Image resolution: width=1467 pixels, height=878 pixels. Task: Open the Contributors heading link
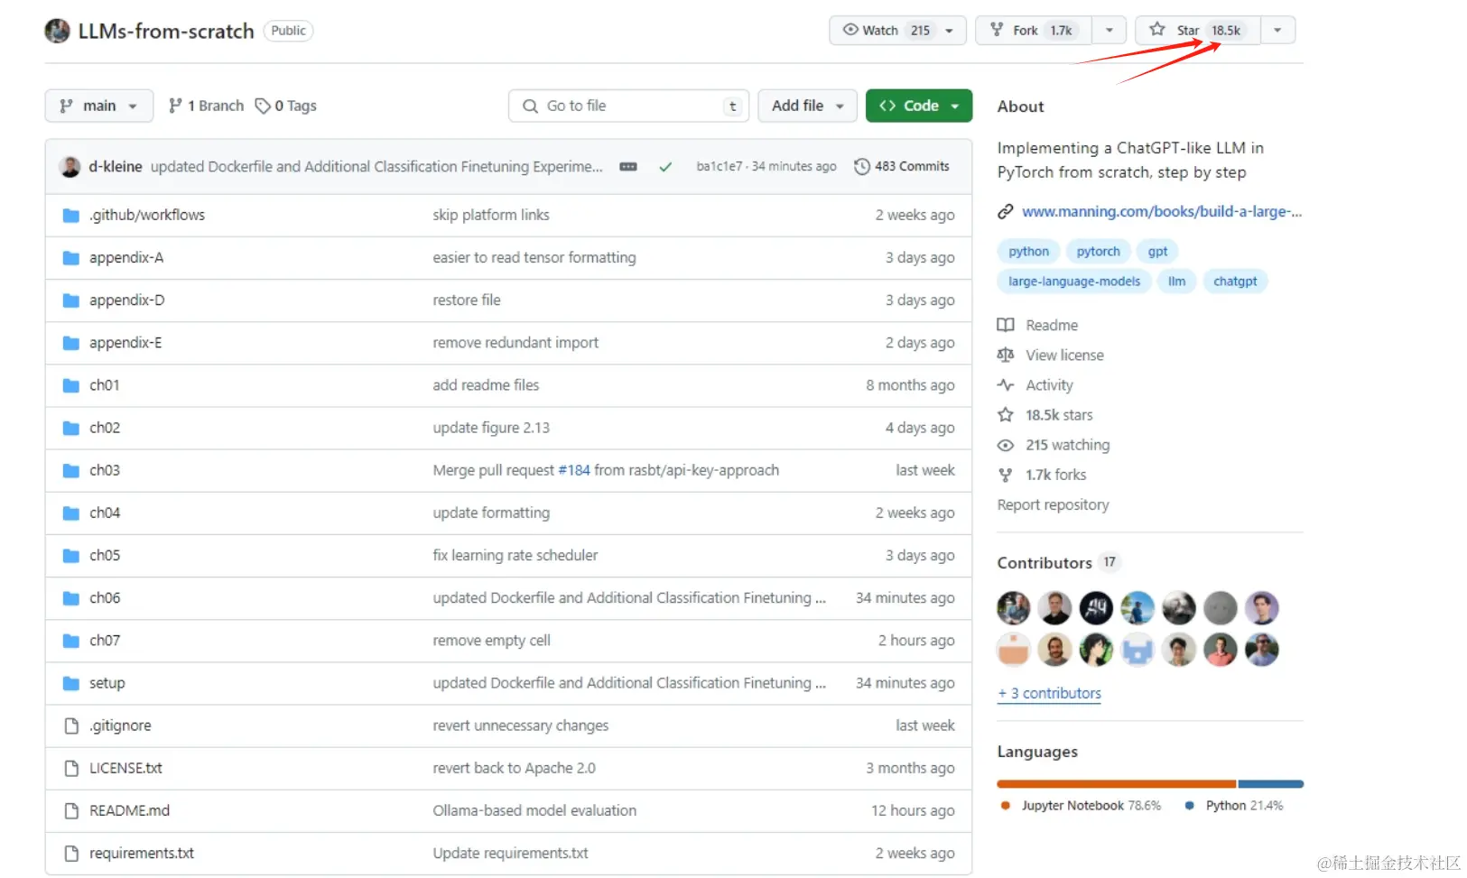tap(1045, 563)
